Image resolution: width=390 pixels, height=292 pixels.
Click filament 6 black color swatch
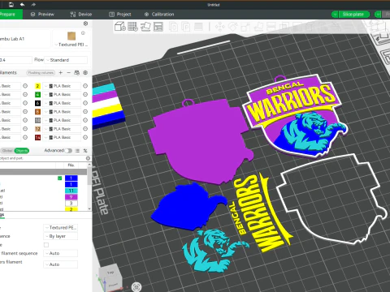tap(37, 103)
